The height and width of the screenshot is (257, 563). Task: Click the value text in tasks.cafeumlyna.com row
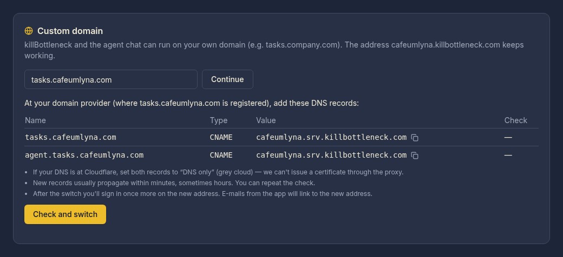pyautogui.click(x=331, y=137)
